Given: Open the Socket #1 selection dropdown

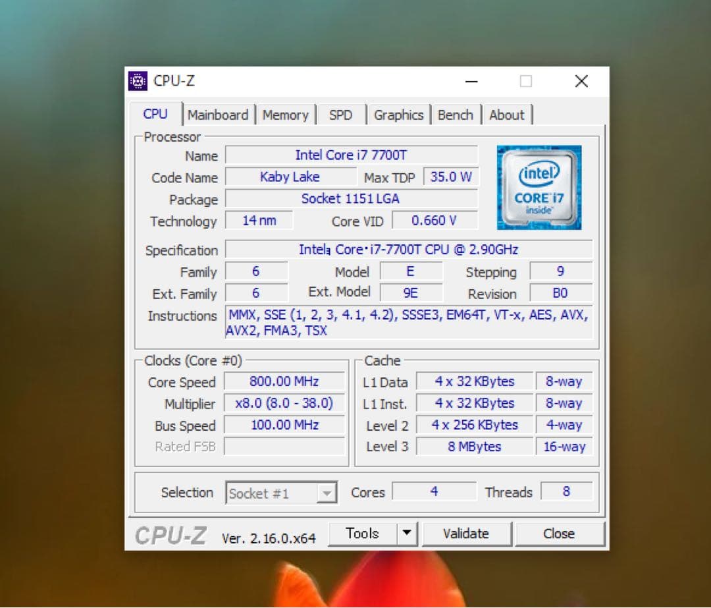Looking at the screenshot, I should click(x=281, y=493).
